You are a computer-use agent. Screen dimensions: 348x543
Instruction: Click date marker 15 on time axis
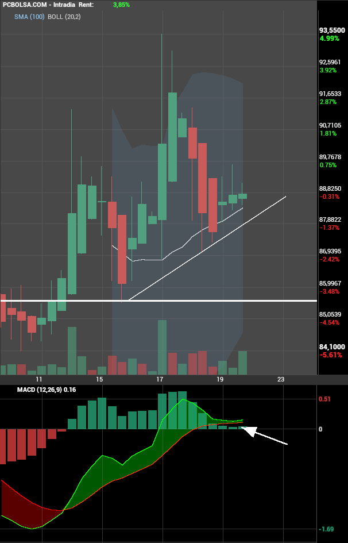click(x=99, y=379)
